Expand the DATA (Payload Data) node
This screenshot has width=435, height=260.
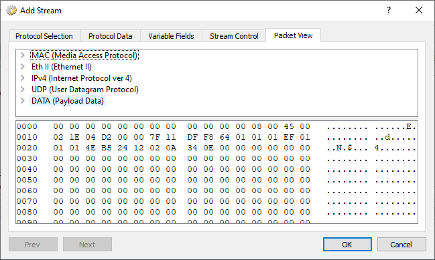point(23,101)
